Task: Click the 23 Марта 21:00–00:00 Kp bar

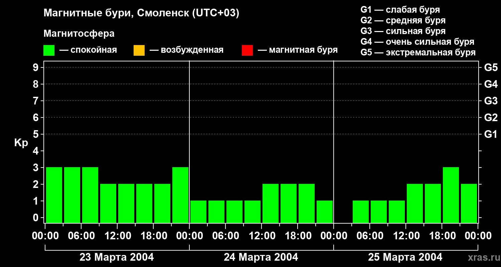Action: click(180, 195)
